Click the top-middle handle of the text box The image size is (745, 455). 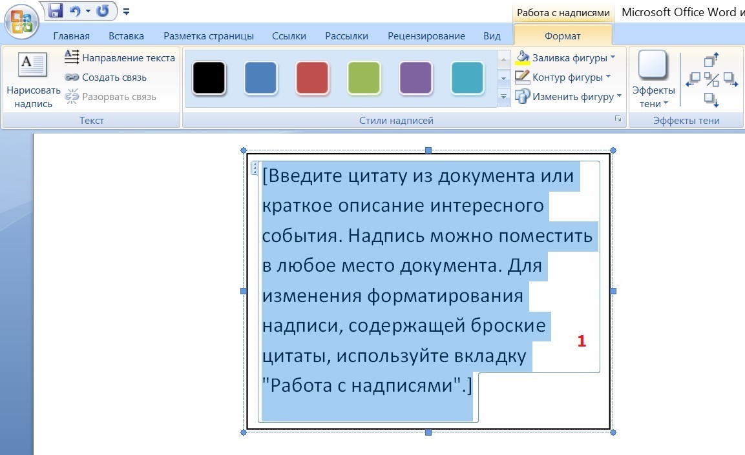pos(428,150)
